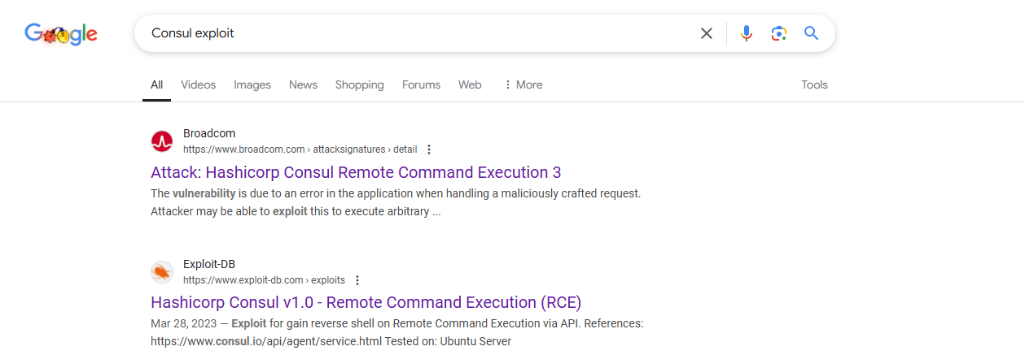
Task: Expand the More search filters menu
Action: (523, 84)
